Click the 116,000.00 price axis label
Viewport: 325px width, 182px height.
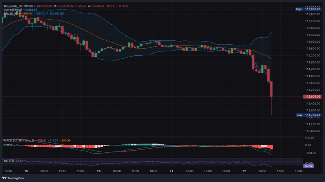coord(313,42)
